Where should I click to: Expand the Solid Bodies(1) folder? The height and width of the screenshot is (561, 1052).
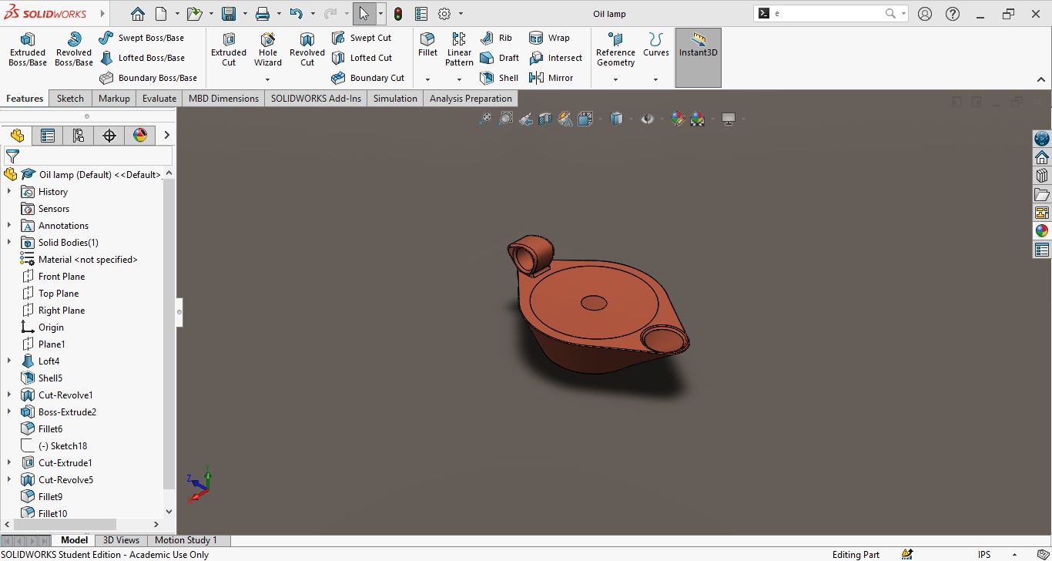9,243
